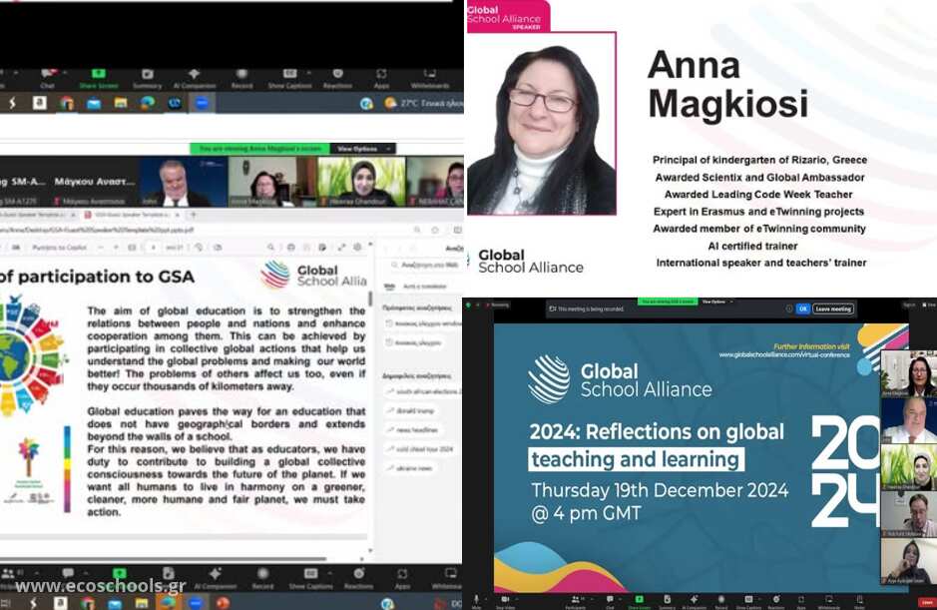Toggle Show Captions above the weather taskbar
937x610 pixels.
[289, 78]
